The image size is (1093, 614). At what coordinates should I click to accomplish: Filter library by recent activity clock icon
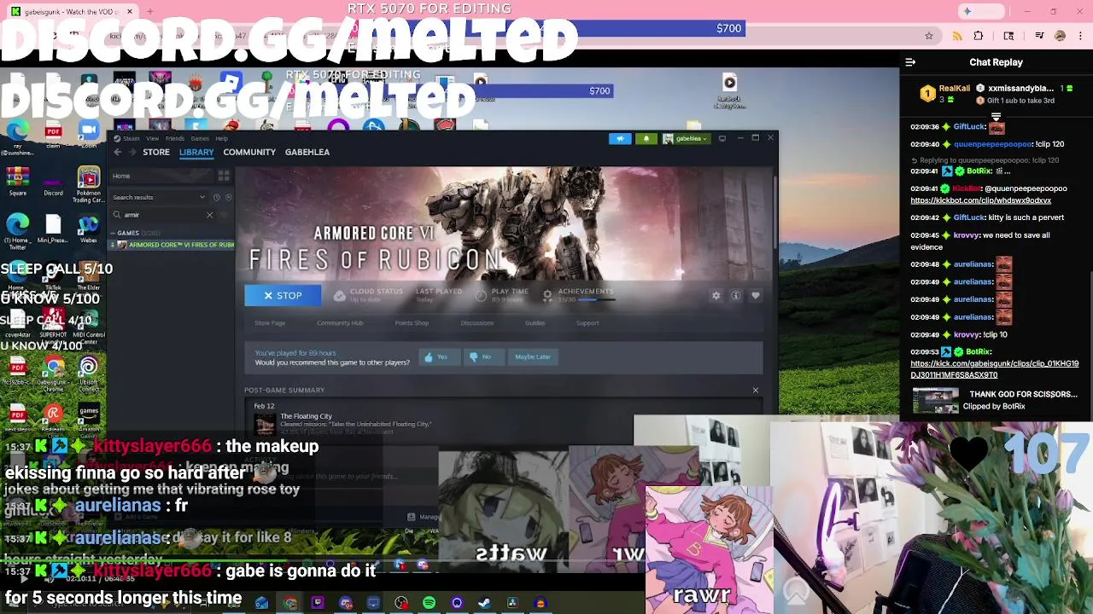tap(217, 197)
